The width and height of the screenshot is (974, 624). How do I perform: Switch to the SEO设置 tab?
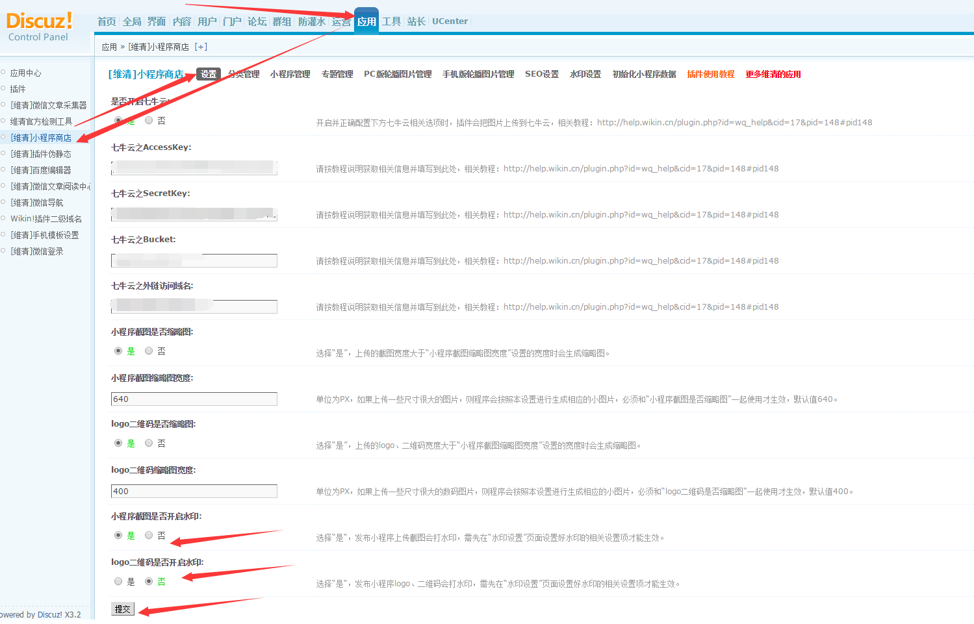[542, 74]
